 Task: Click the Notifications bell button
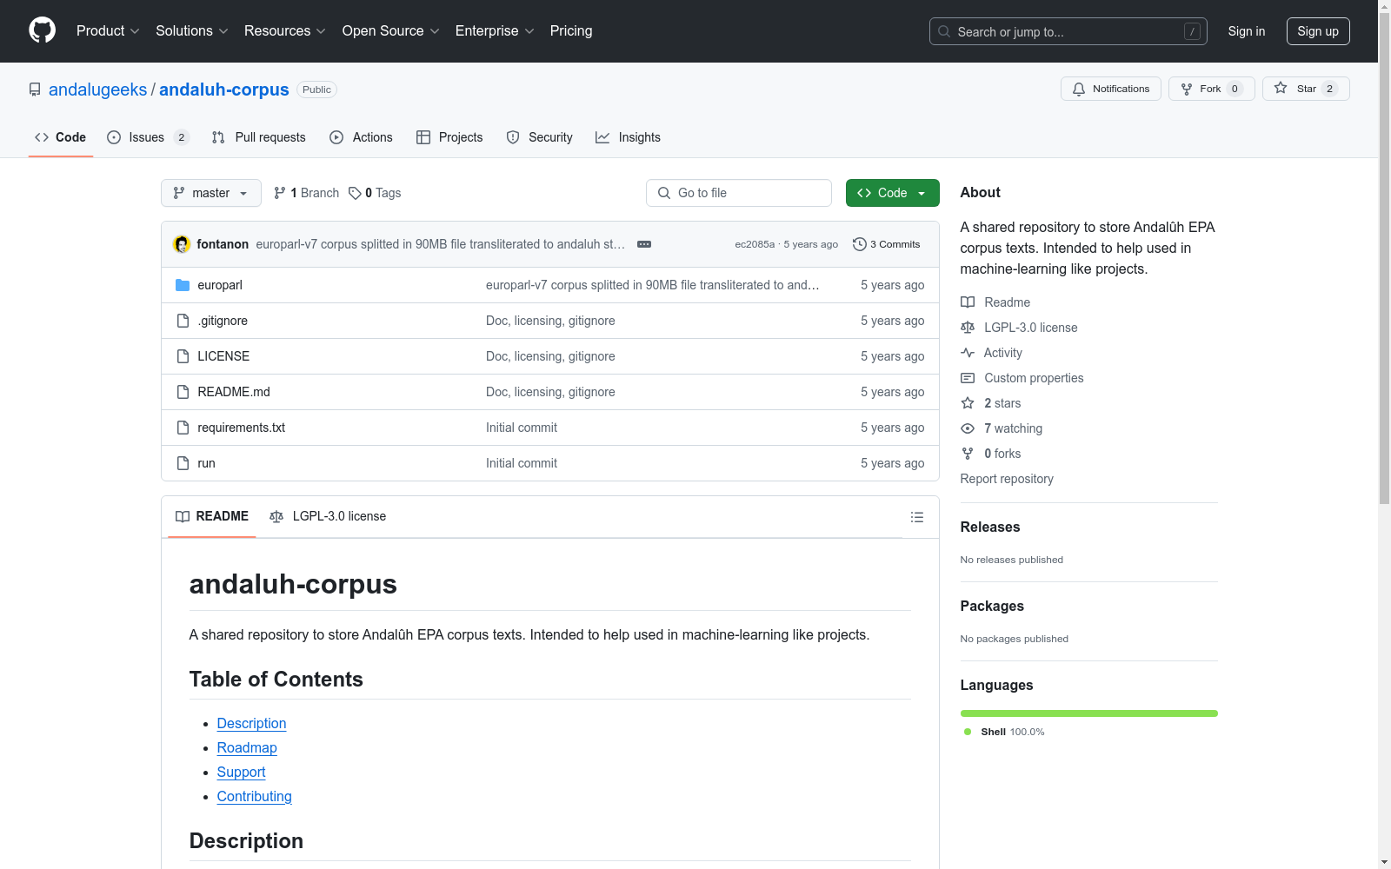click(x=1110, y=89)
